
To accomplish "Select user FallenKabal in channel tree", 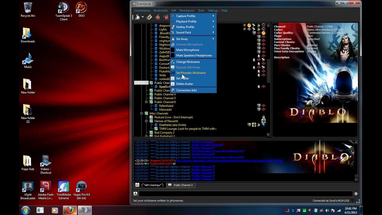I will 166,106.
